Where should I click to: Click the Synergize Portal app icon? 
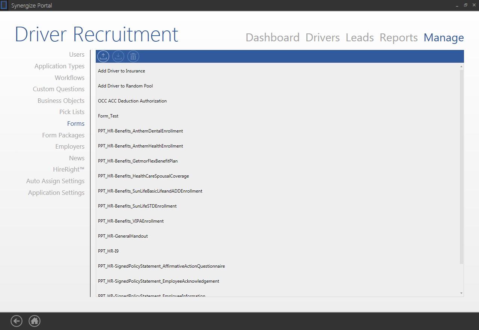4,5
